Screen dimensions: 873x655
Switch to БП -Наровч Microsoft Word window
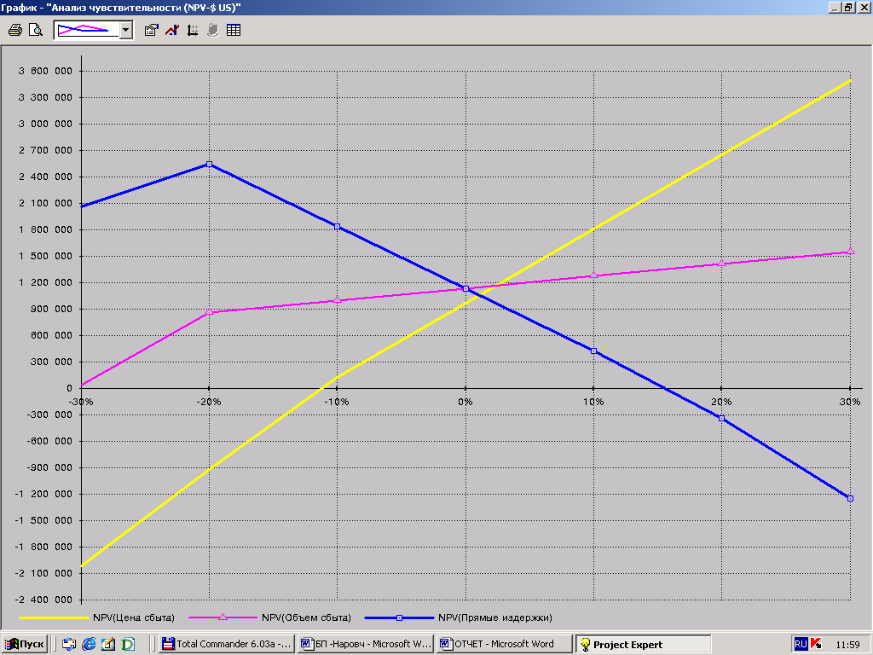click(x=366, y=644)
